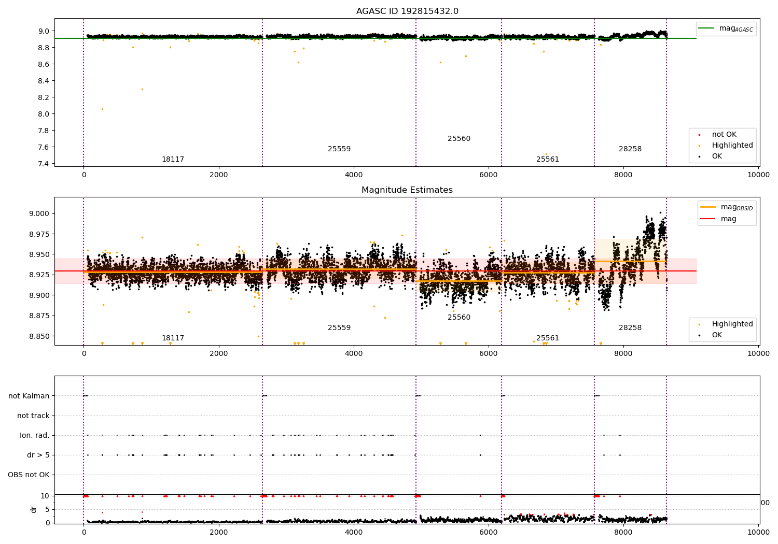Click the 'not Kalman' axis label
The image size is (778, 544).
[29, 396]
